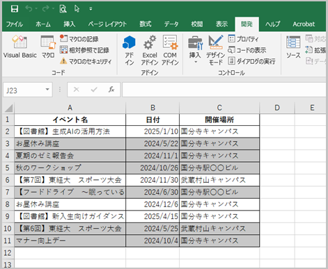
Task: Open the Name Box dropdown arrow
Action: 47,90
